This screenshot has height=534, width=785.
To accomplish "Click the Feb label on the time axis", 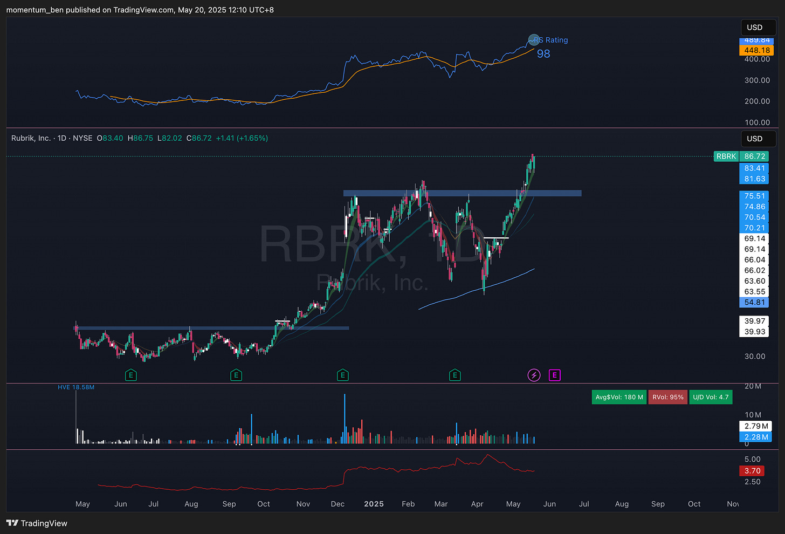I will 408,504.
